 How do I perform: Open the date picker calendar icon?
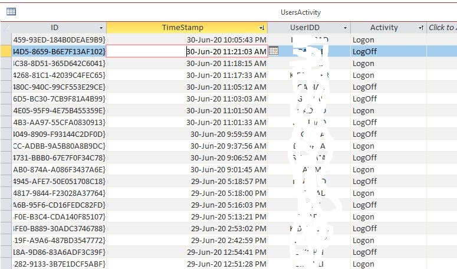click(274, 51)
